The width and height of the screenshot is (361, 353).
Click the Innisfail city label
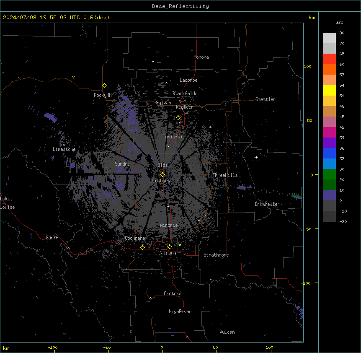click(x=174, y=137)
